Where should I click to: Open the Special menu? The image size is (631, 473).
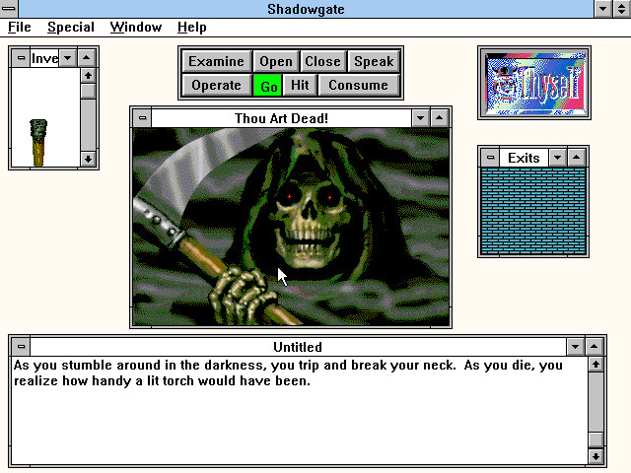point(71,28)
